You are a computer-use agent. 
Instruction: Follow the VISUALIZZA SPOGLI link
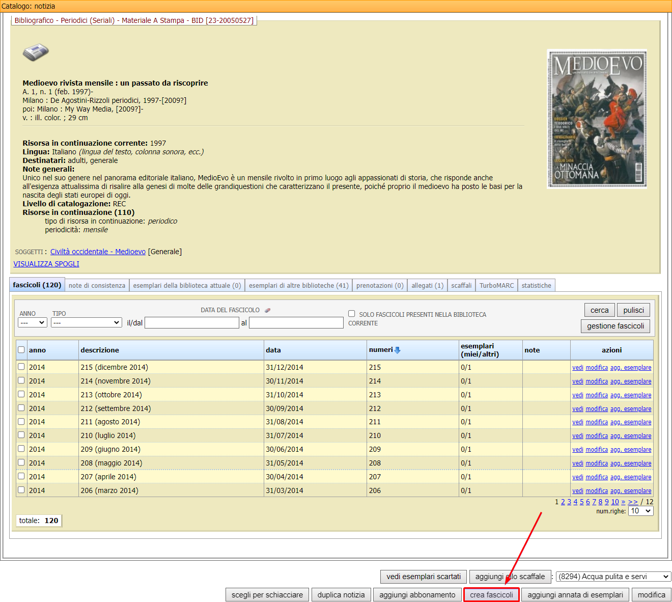click(x=46, y=264)
